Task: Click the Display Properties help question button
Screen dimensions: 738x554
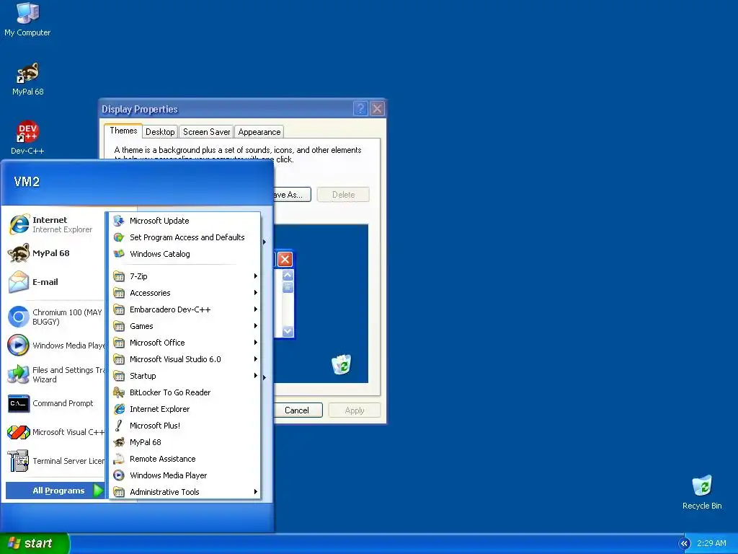Action: point(360,109)
